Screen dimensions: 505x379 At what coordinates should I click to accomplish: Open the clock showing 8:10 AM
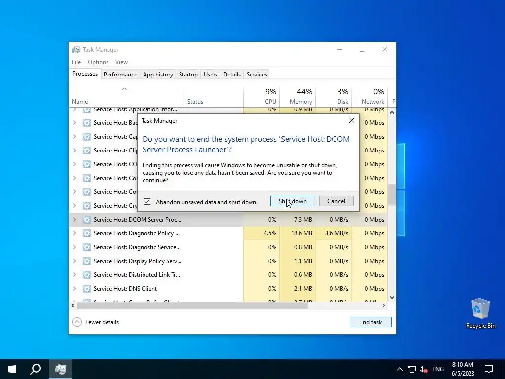(463, 369)
